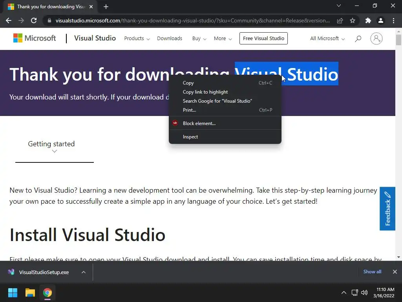Click the Visual Studio site title link
402x302 pixels.
tap(95, 38)
